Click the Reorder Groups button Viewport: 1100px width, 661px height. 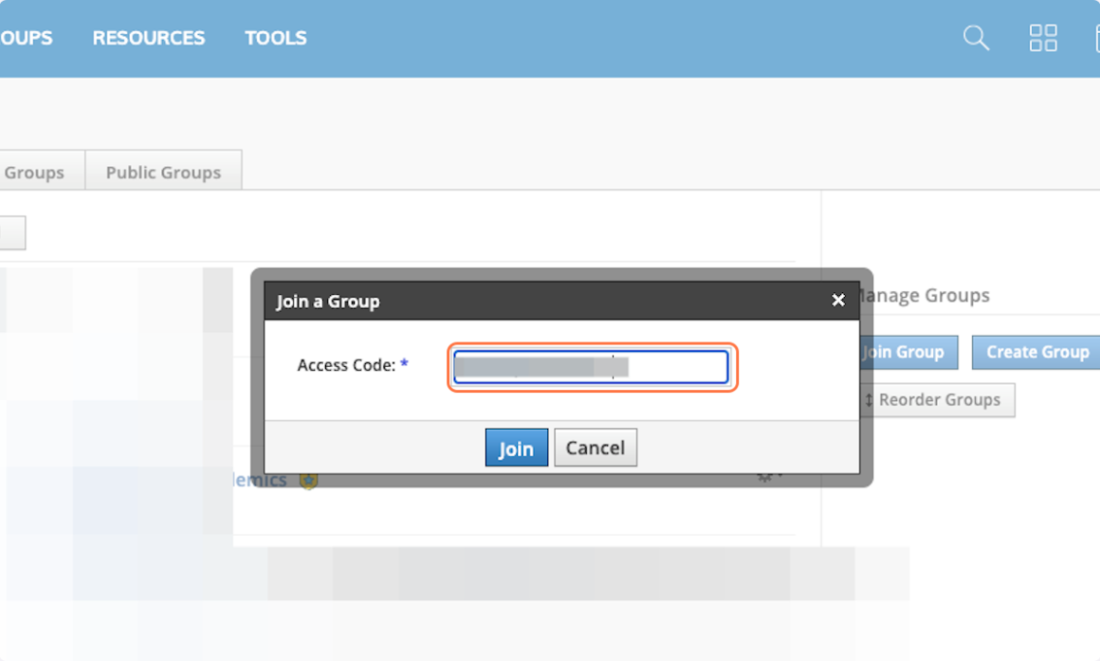(x=935, y=400)
